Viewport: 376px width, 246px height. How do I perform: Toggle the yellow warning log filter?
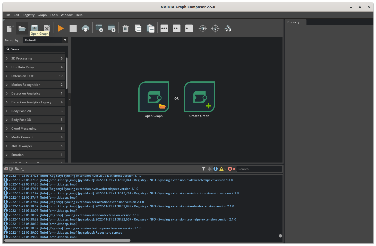click(x=221, y=169)
